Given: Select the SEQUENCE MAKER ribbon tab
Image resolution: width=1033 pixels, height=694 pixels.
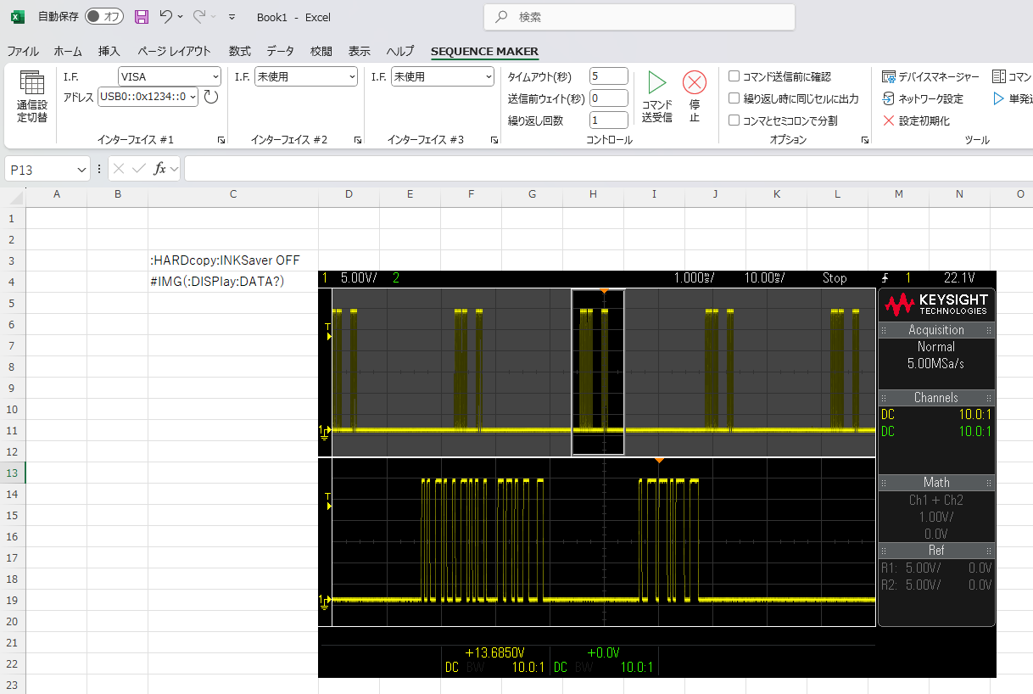Looking at the screenshot, I should coord(484,51).
